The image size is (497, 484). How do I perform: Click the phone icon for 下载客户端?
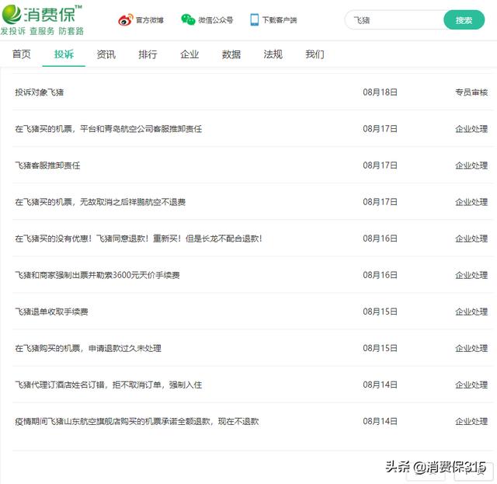(x=254, y=19)
